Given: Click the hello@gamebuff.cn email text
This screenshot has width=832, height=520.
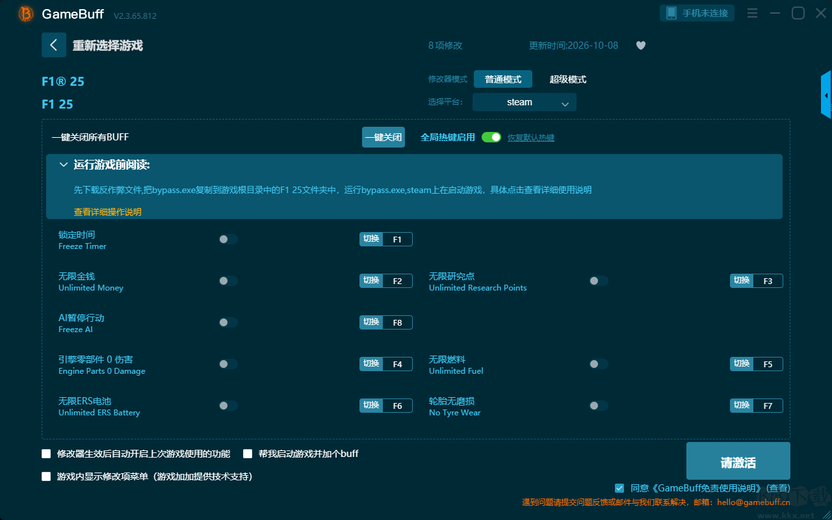Looking at the screenshot, I should pyautogui.click(x=753, y=502).
